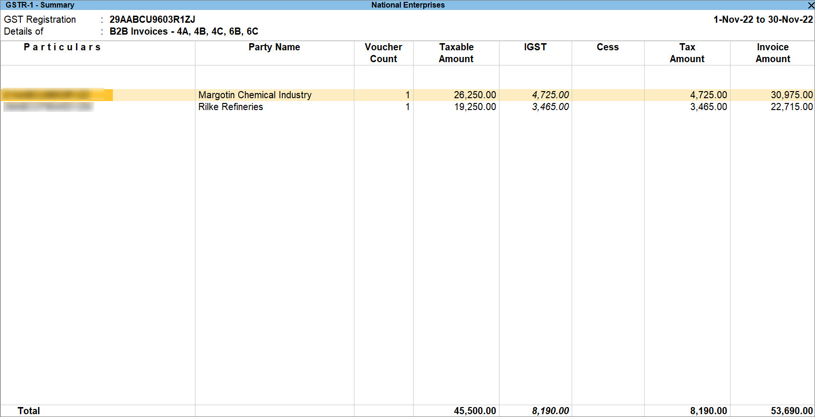Click total tax amount 8,190.00 in Tax Amount column

(708, 411)
